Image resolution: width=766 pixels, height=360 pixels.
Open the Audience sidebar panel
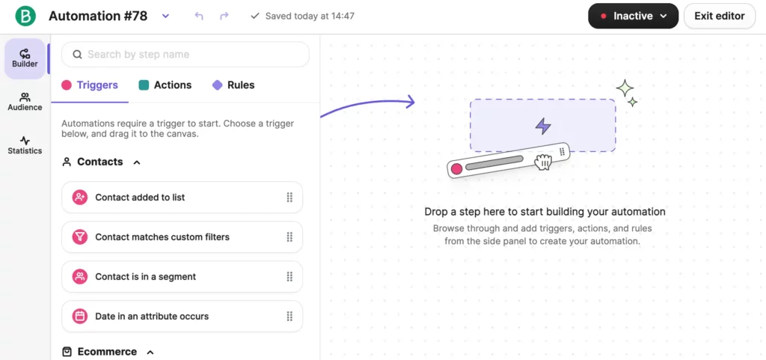point(25,102)
